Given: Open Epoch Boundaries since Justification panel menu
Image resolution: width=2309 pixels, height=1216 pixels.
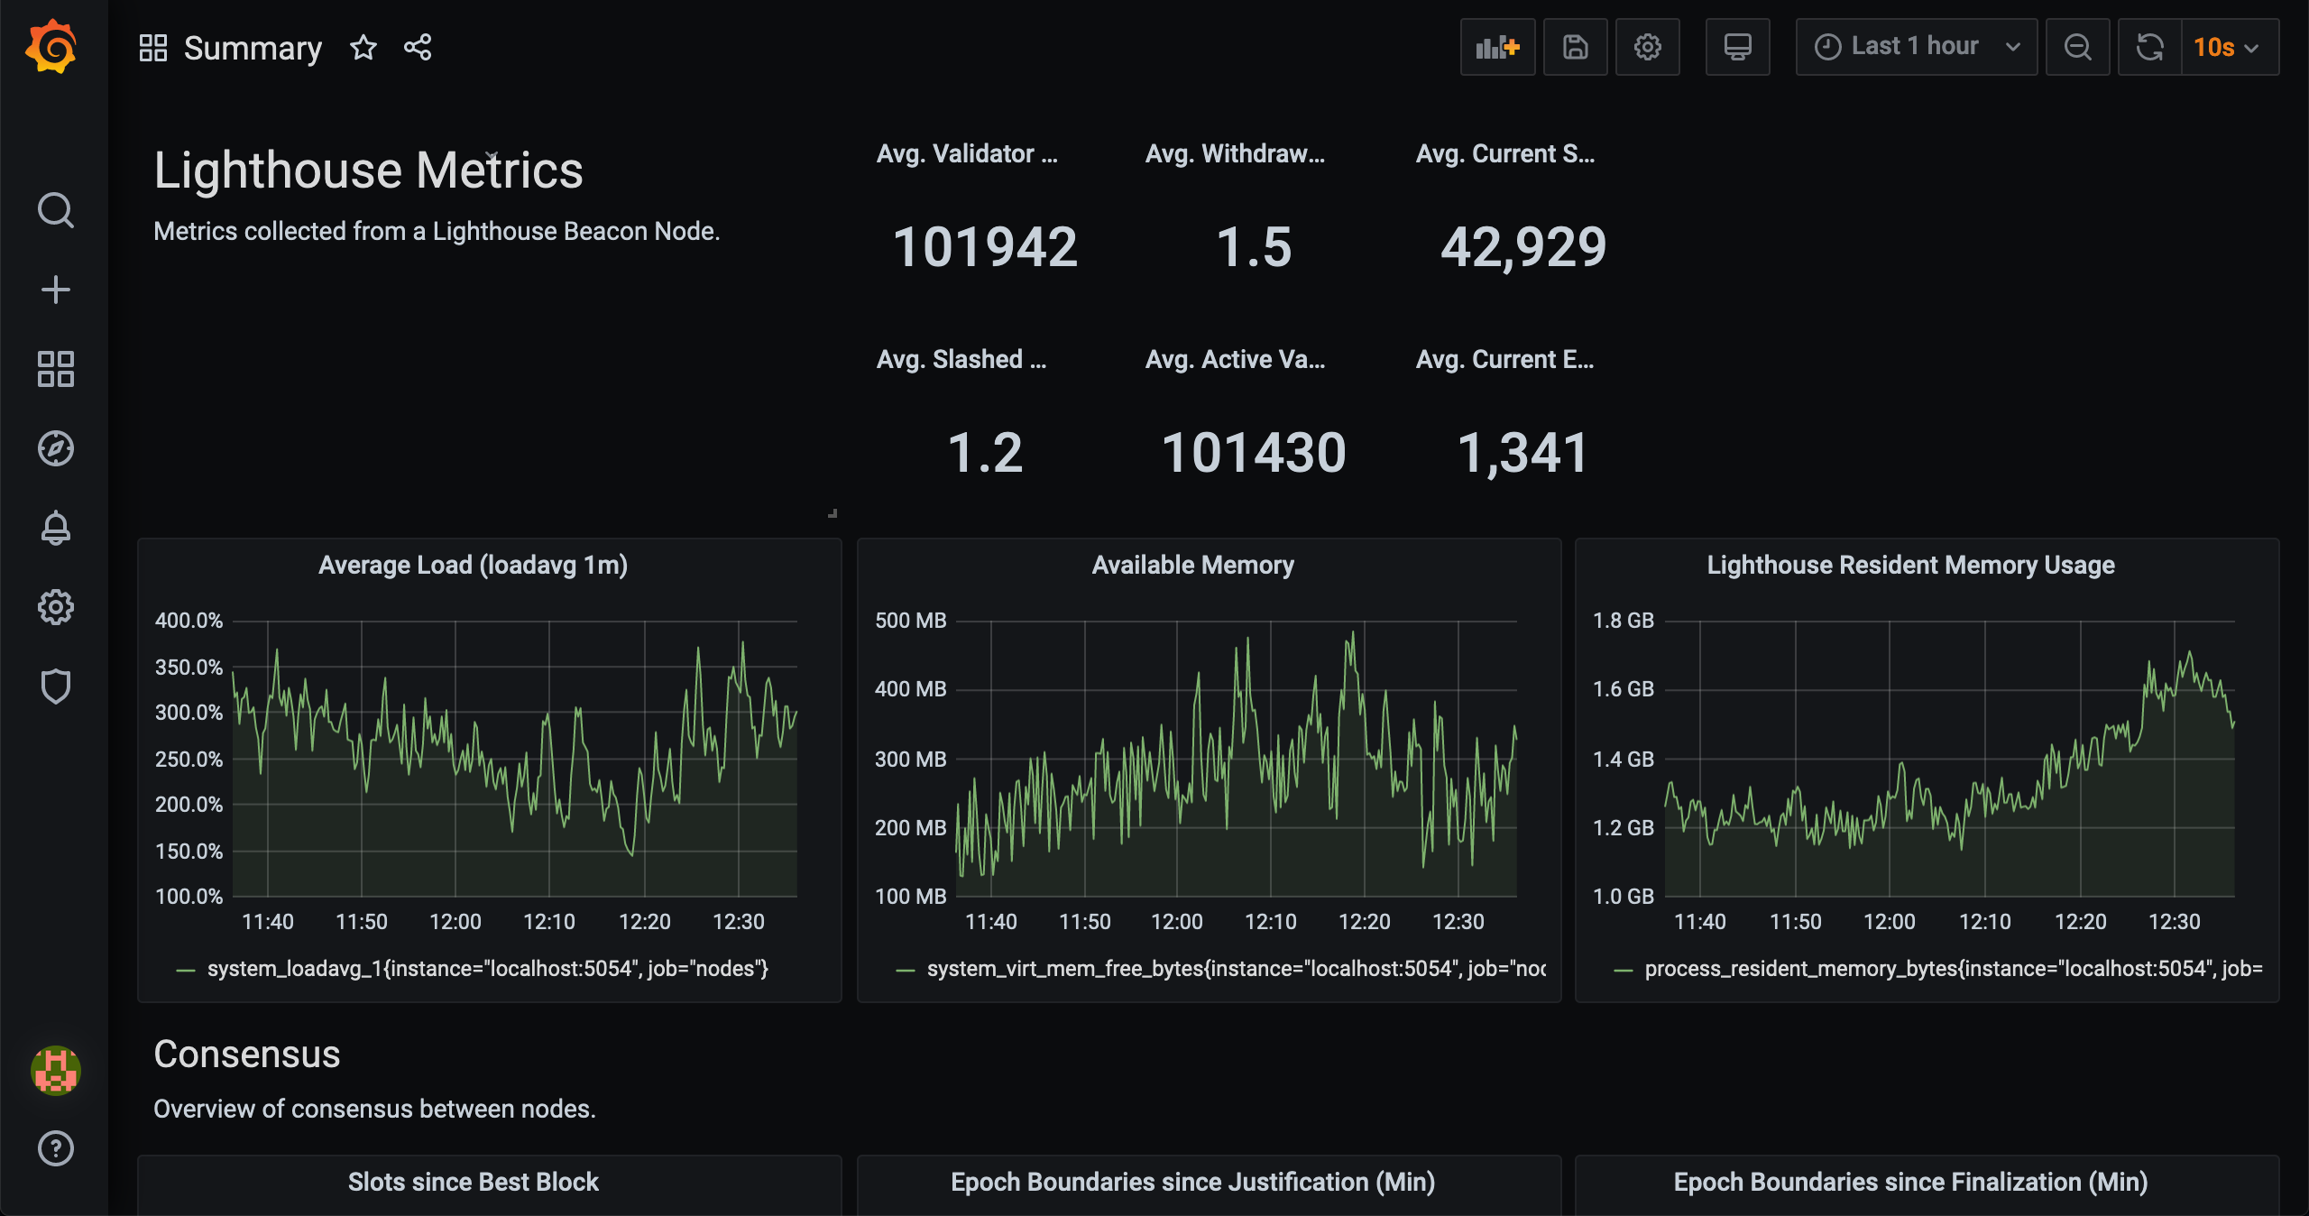Looking at the screenshot, I should pyautogui.click(x=1192, y=1182).
